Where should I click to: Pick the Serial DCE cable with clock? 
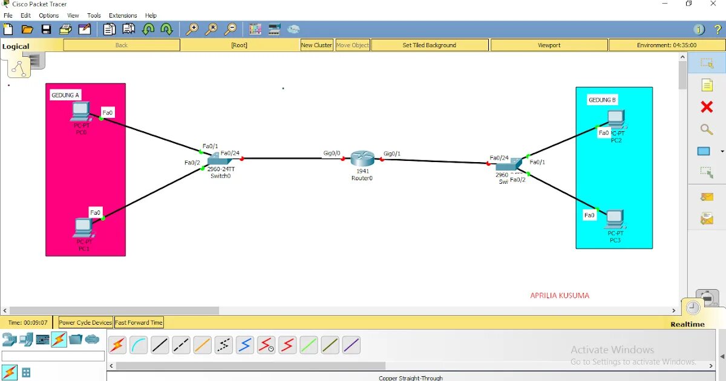[x=266, y=345]
